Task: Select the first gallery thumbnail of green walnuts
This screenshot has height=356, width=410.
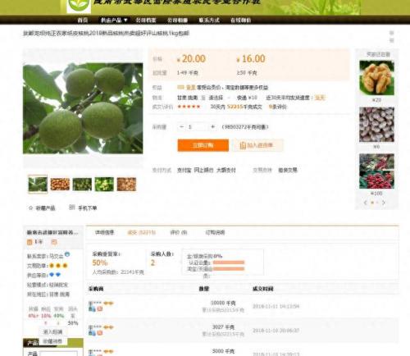Action: click(38, 184)
